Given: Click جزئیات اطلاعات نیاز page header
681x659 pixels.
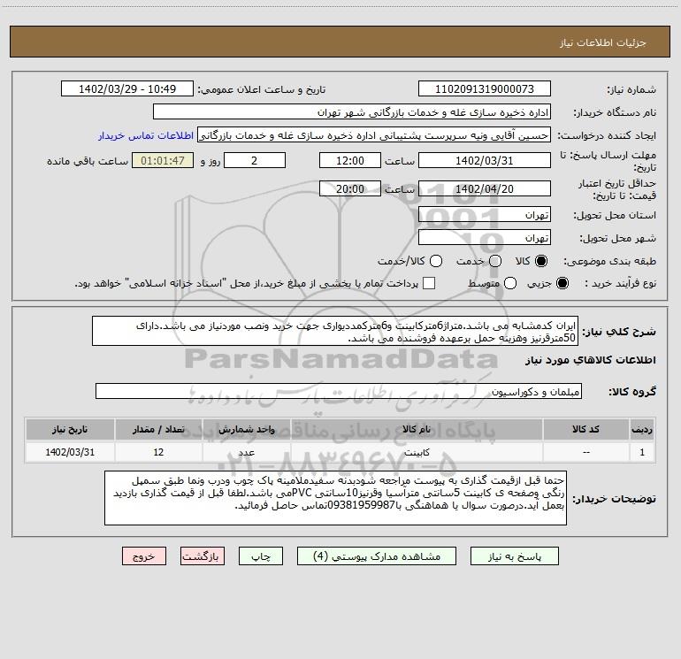Looking at the screenshot, I should click(x=603, y=42).
